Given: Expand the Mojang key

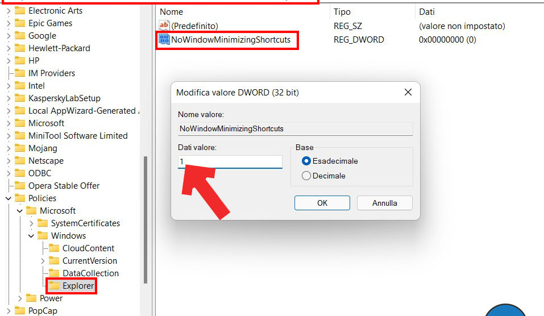Looking at the screenshot, I should pyautogui.click(x=9, y=148).
